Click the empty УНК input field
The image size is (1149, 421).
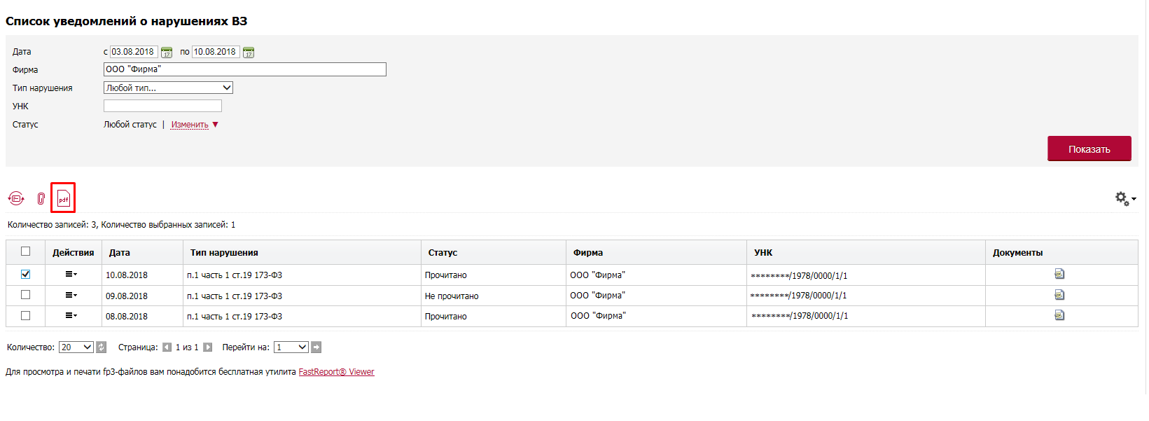coord(162,106)
